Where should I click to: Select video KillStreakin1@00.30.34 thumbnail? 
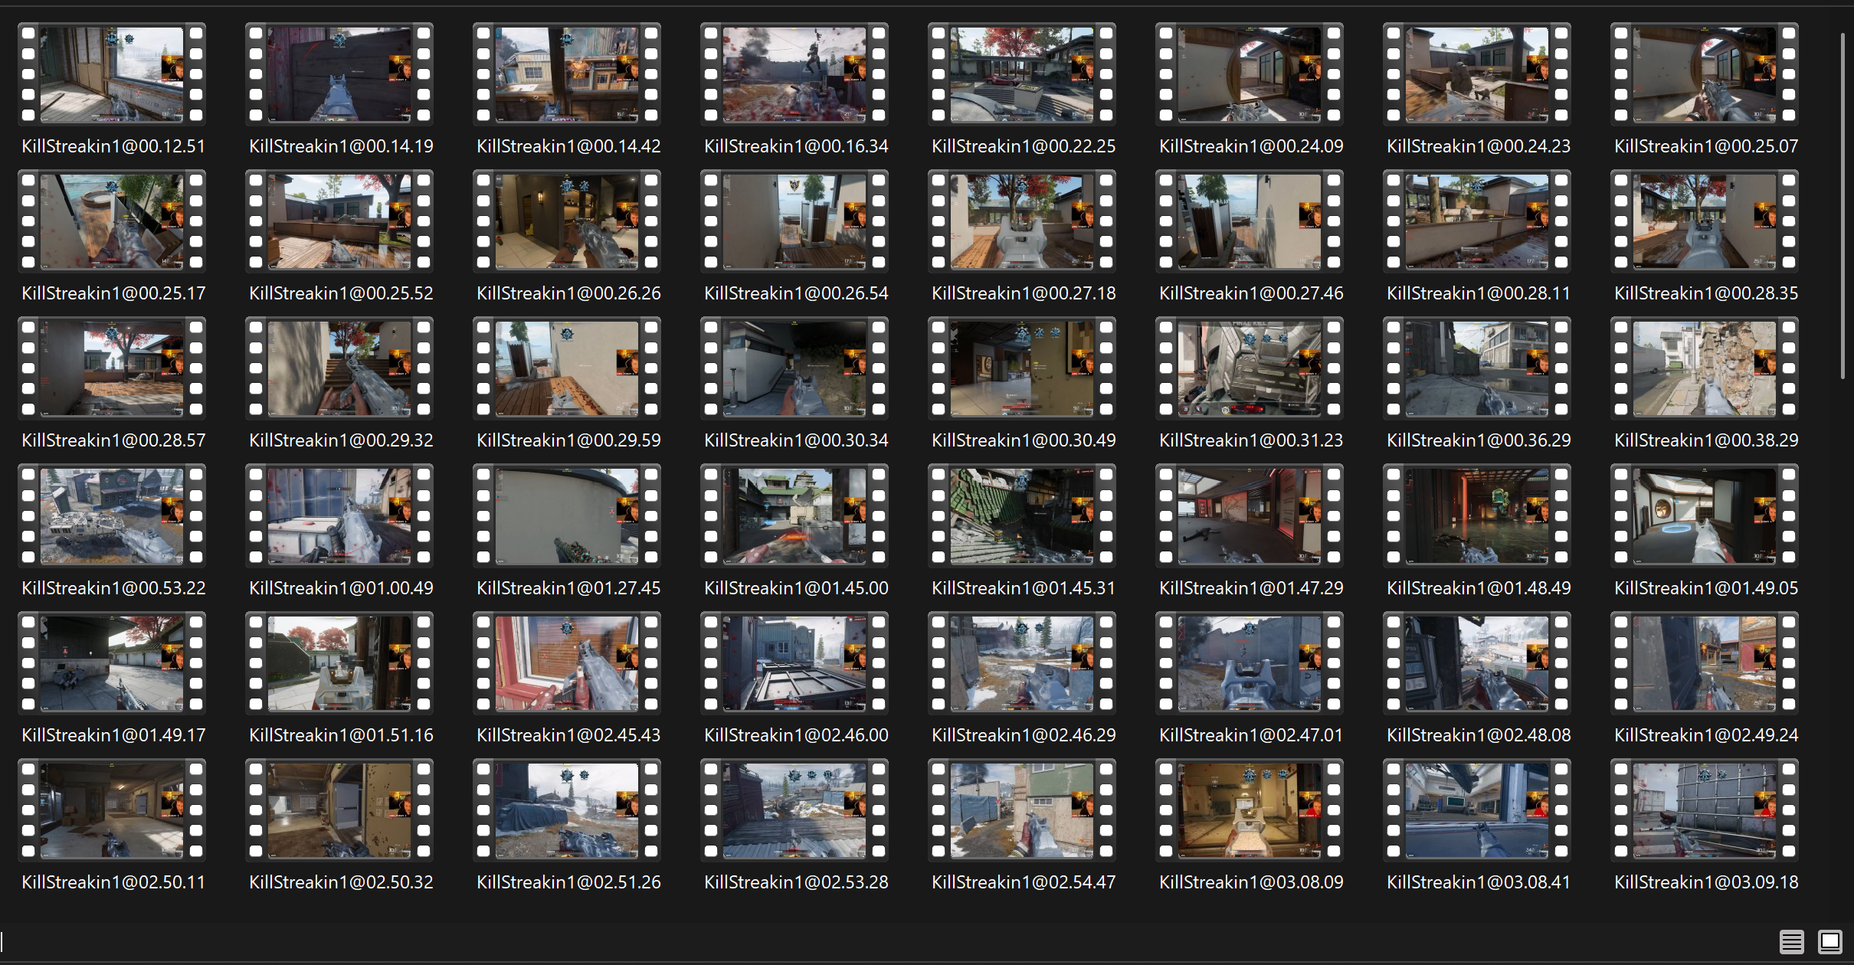(x=794, y=368)
